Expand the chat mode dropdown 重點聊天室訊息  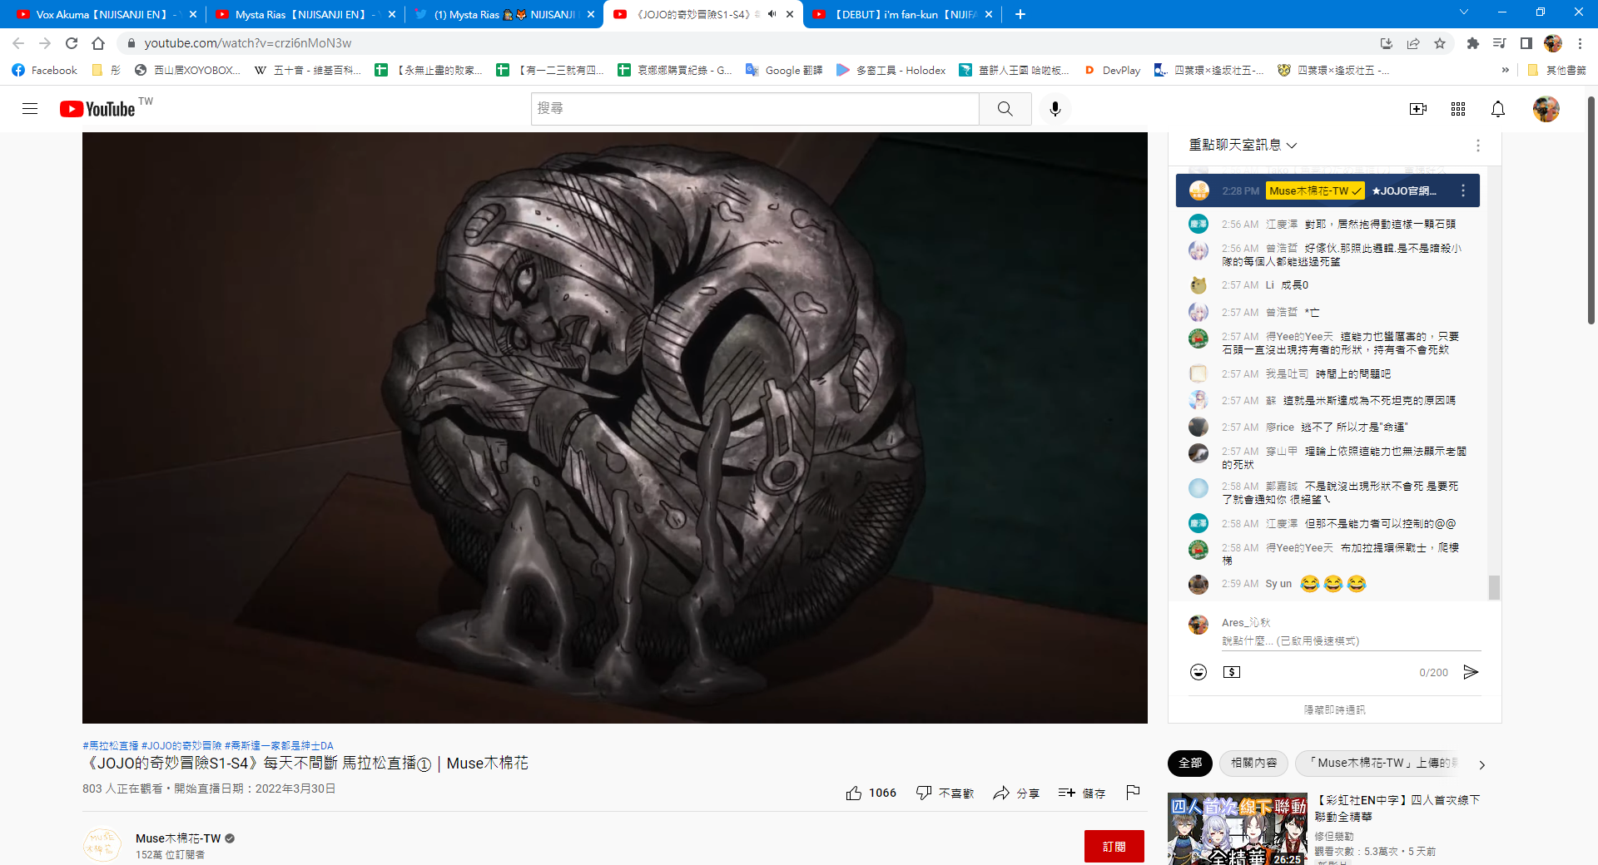pyautogui.click(x=1243, y=145)
